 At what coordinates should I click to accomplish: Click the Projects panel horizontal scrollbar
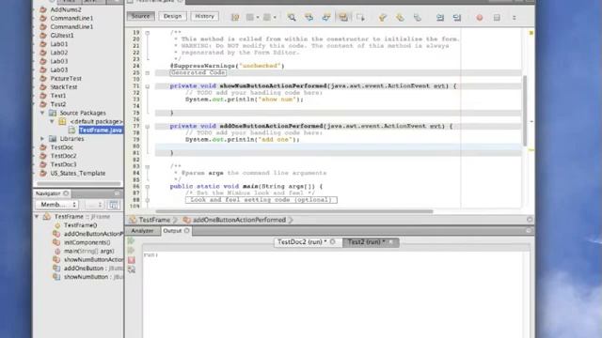(x=79, y=184)
